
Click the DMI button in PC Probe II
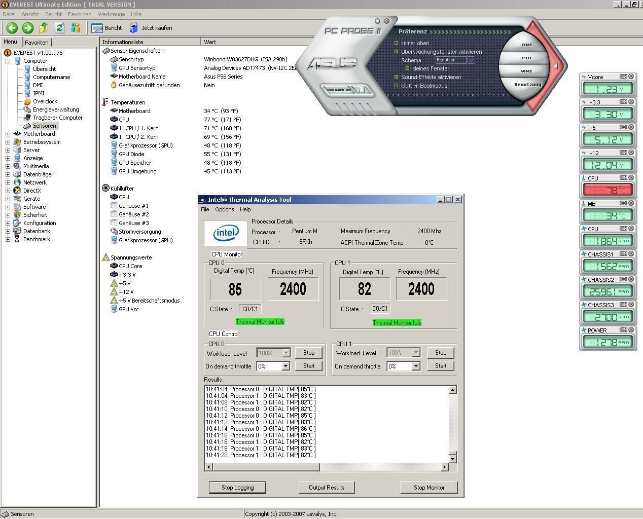click(x=527, y=45)
